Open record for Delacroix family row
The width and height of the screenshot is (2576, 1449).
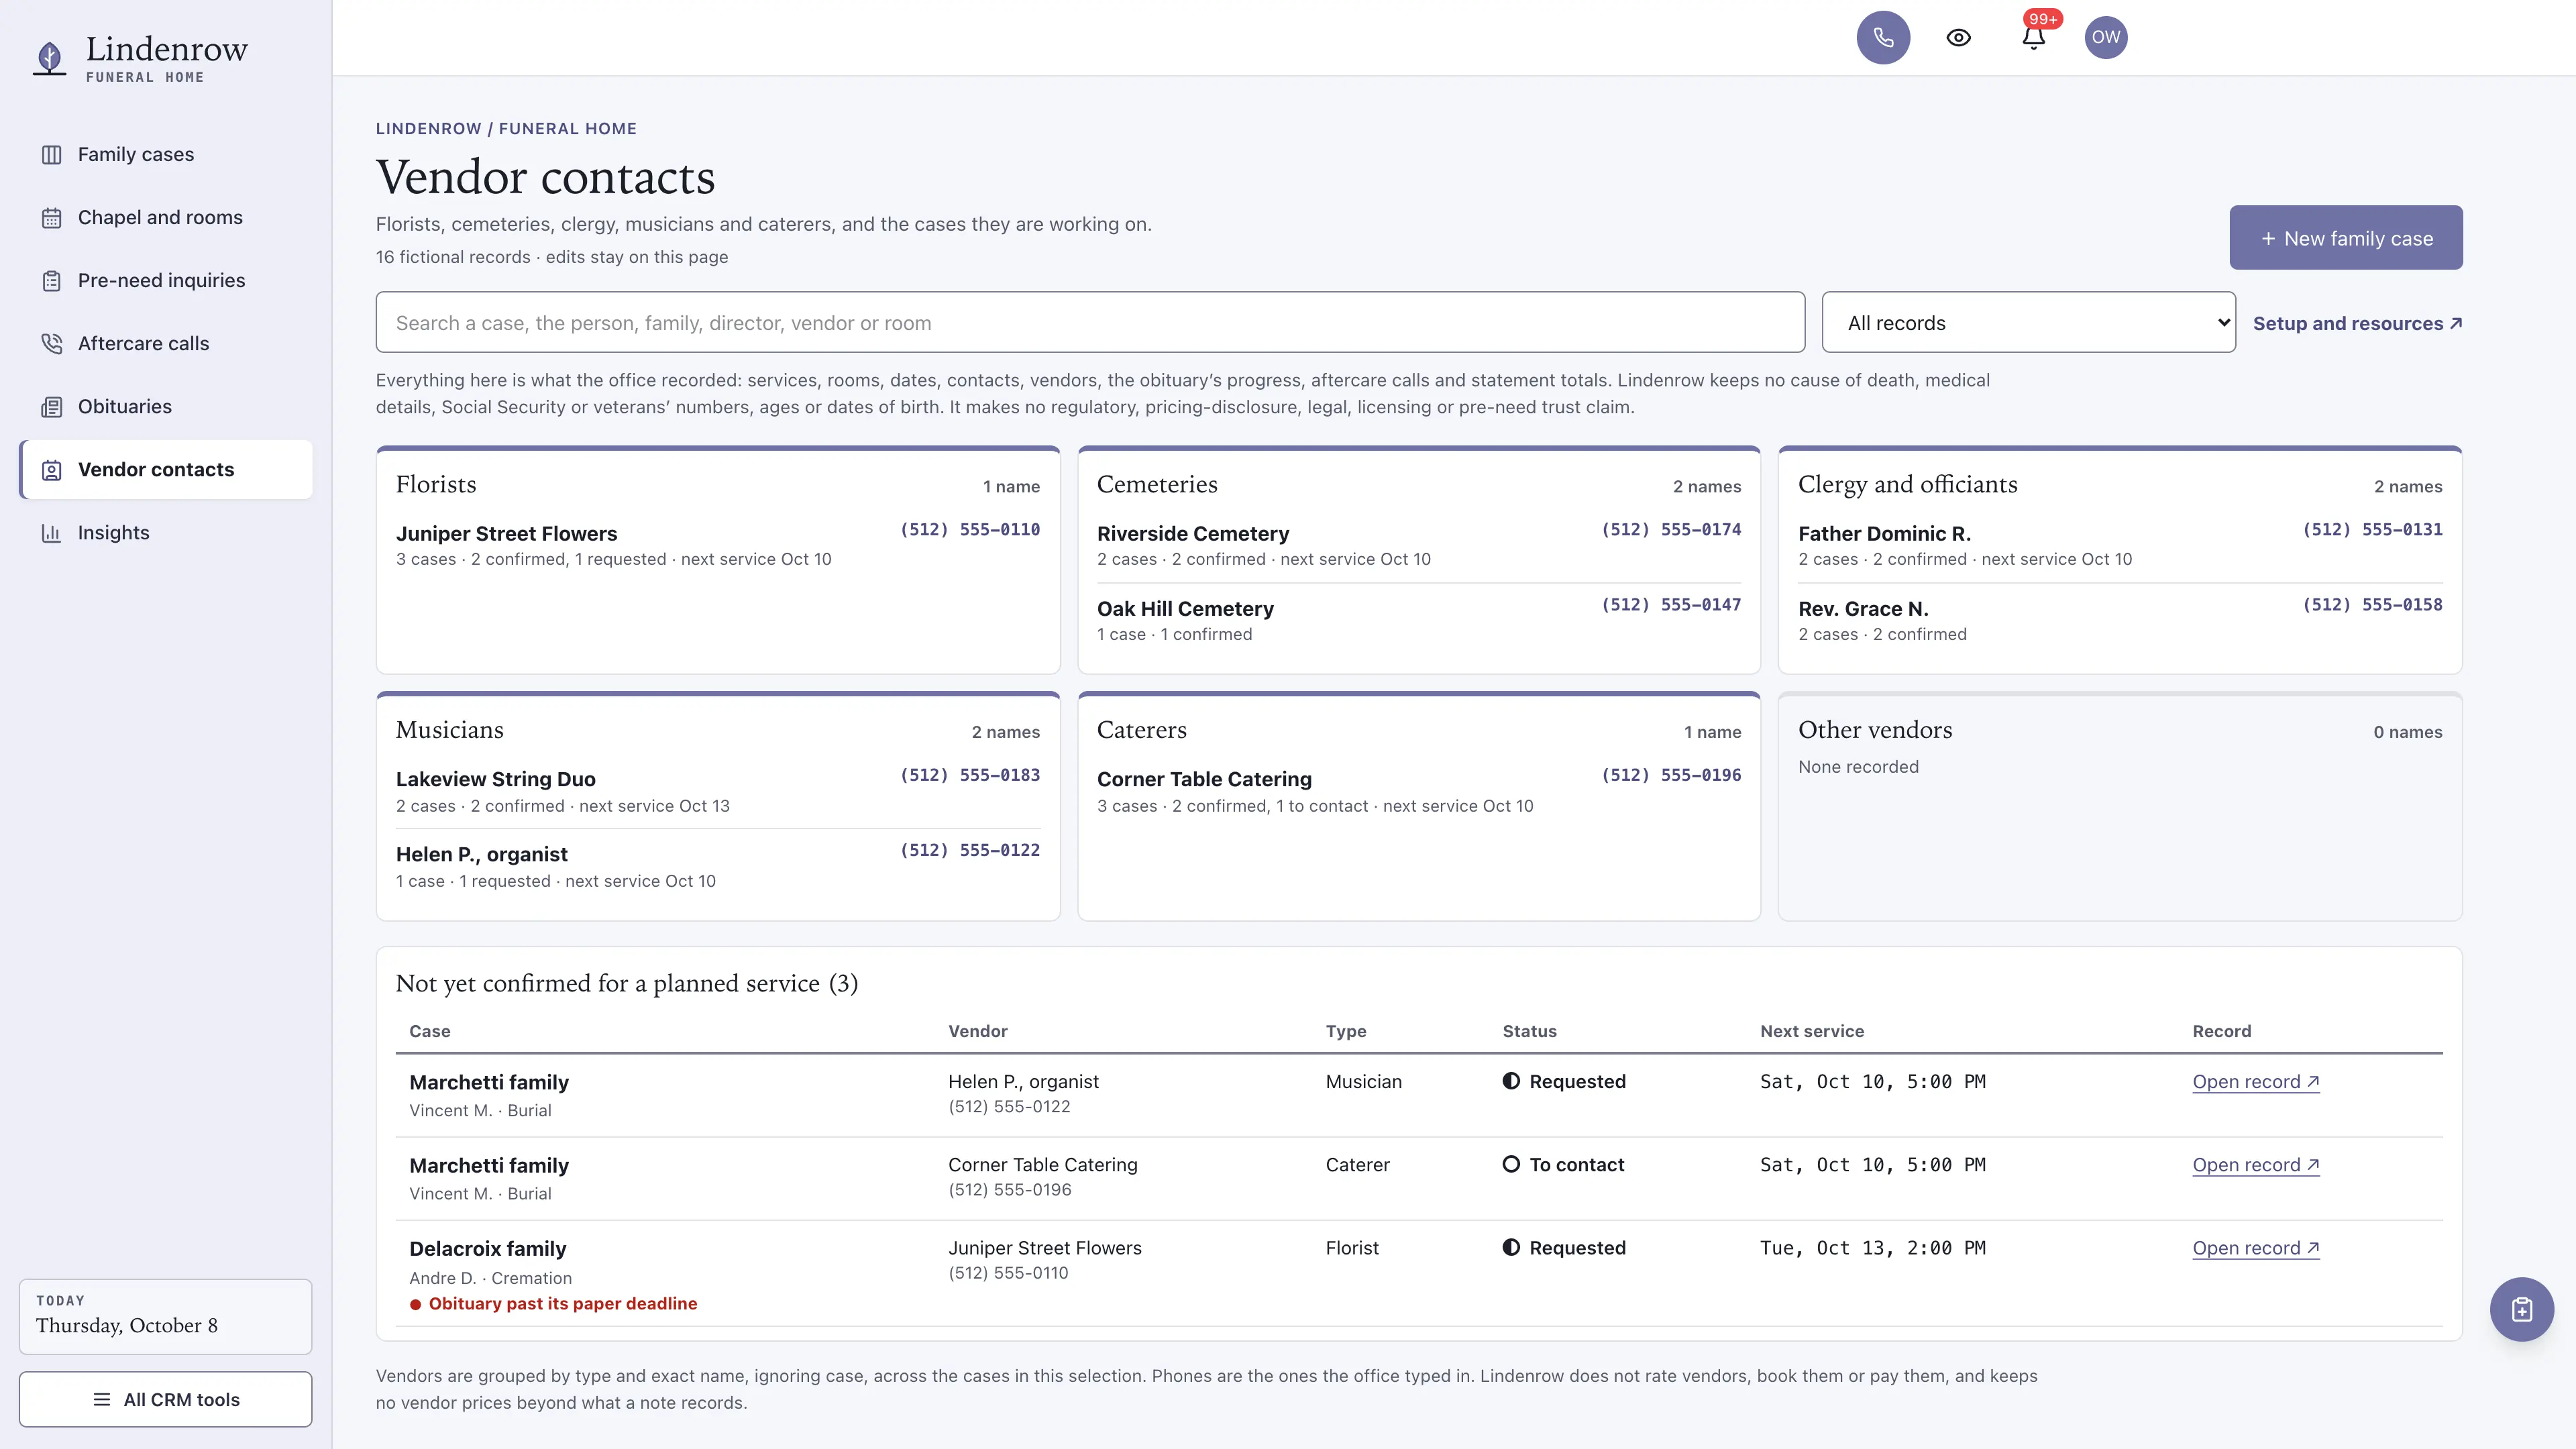2256,1247
